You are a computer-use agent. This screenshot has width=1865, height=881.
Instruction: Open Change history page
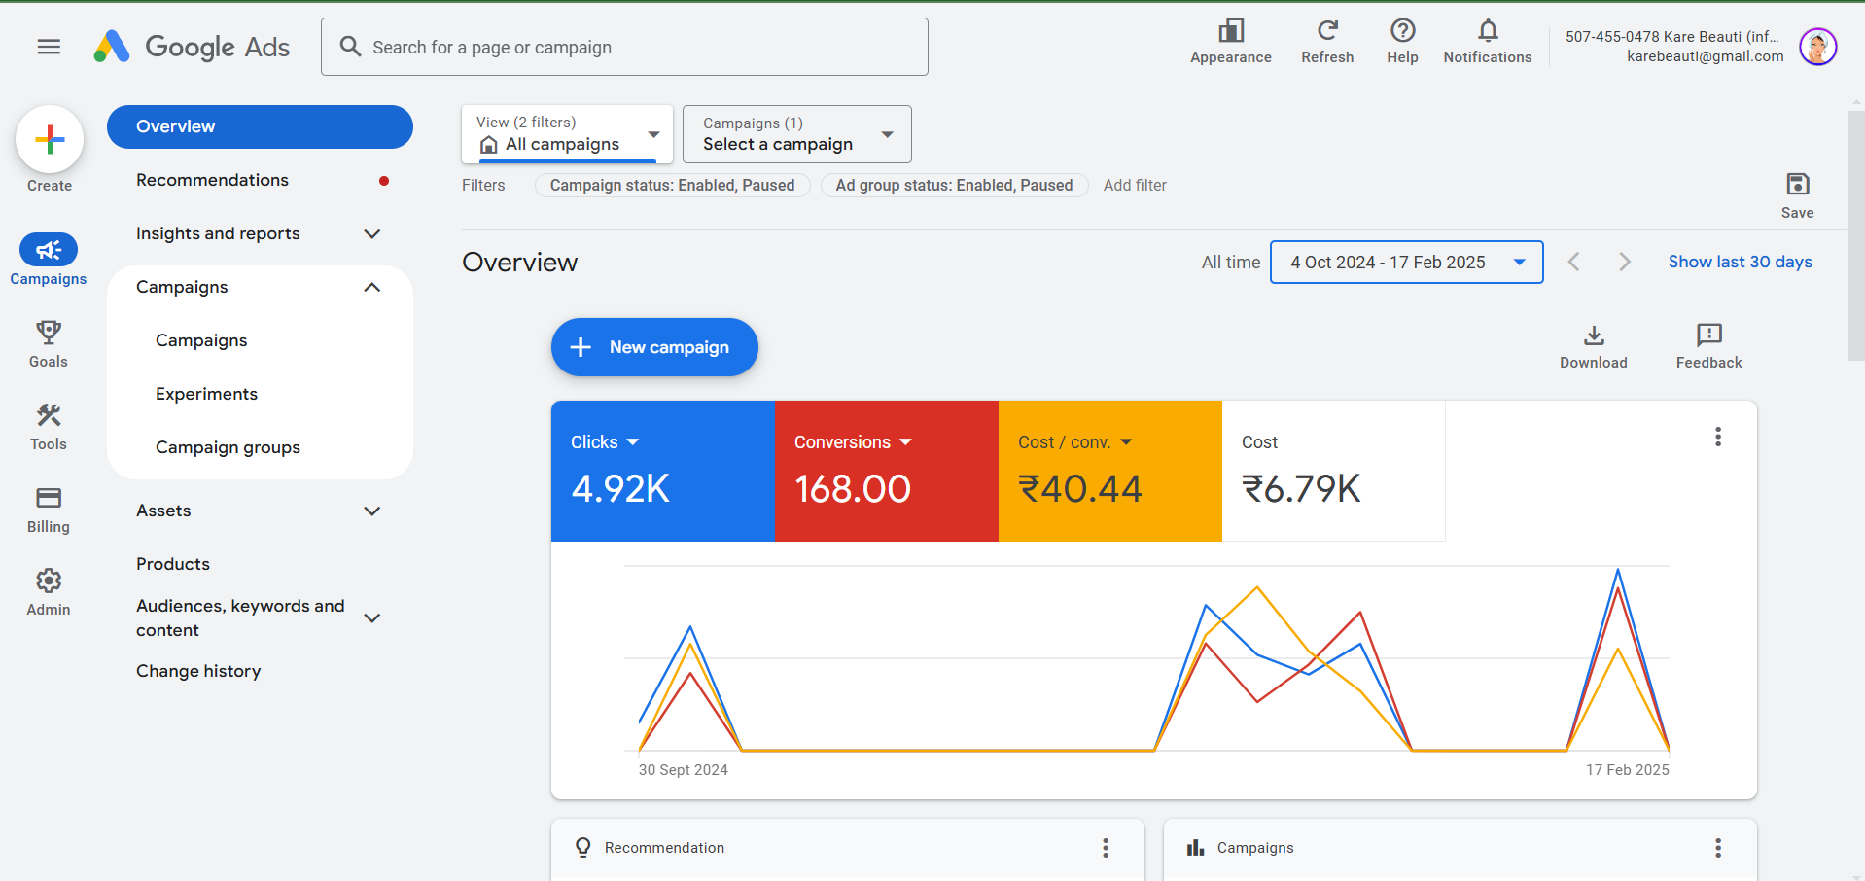click(x=198, y=671)
